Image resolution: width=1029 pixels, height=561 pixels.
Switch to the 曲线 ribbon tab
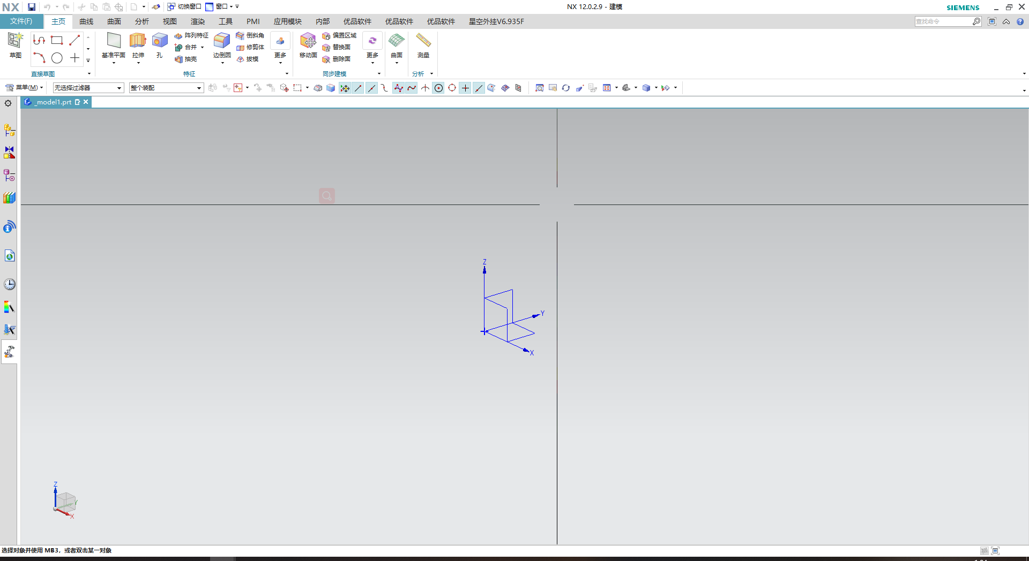coord(86,21)
